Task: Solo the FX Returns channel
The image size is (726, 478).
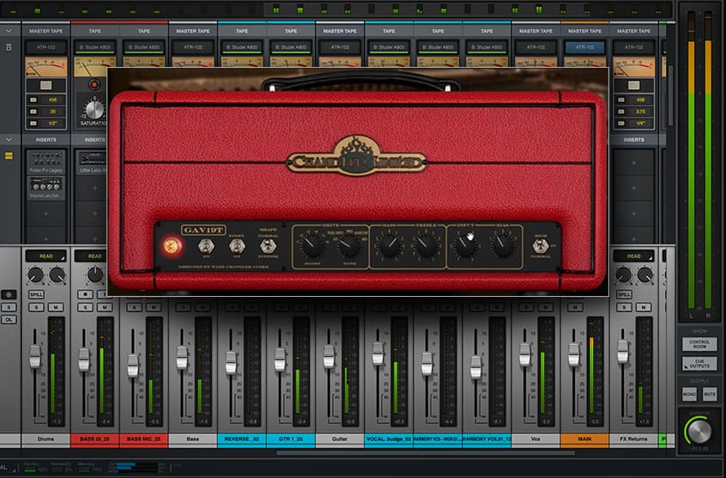Action: pos(624,307)
